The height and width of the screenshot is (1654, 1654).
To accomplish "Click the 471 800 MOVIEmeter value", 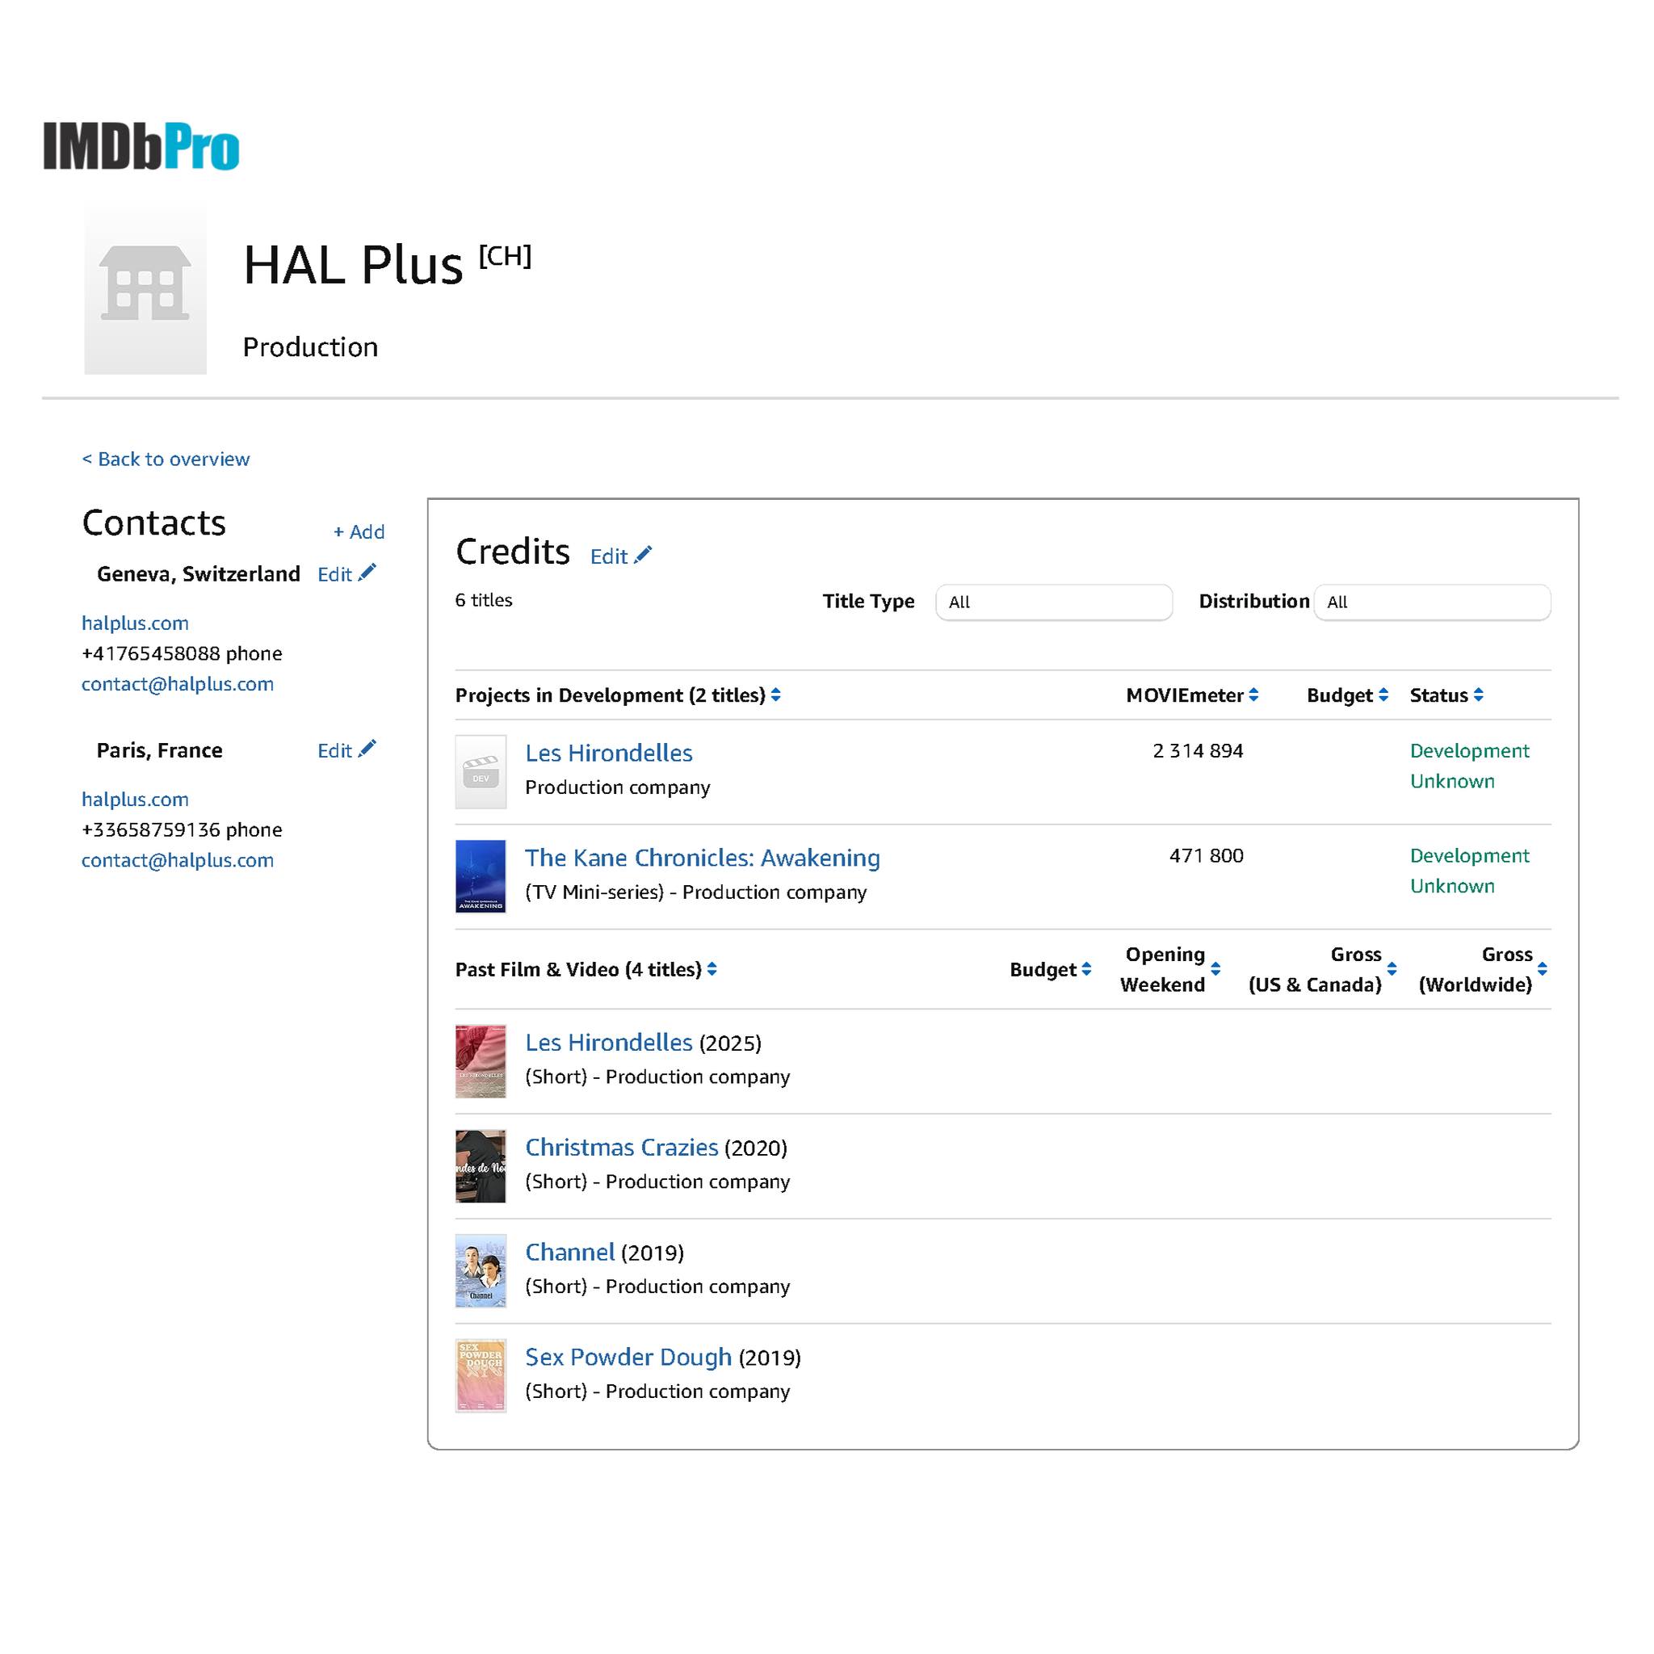I will [x=1207, y=855].
